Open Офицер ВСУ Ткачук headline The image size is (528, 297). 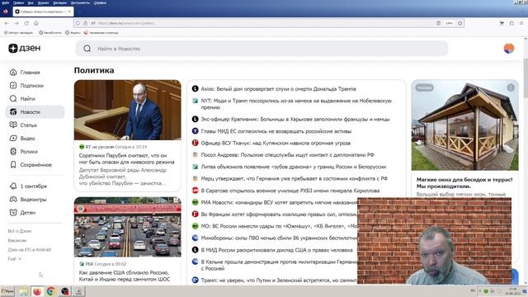[x=276, y=143]
